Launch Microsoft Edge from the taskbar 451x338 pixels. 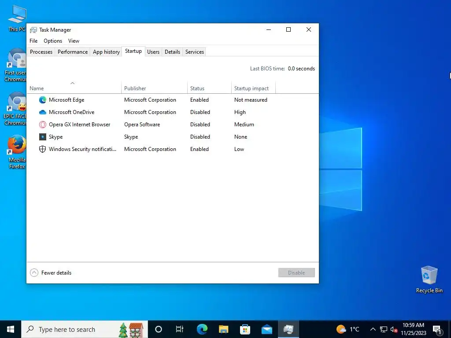pyautogui.click(x=202, y=329)
